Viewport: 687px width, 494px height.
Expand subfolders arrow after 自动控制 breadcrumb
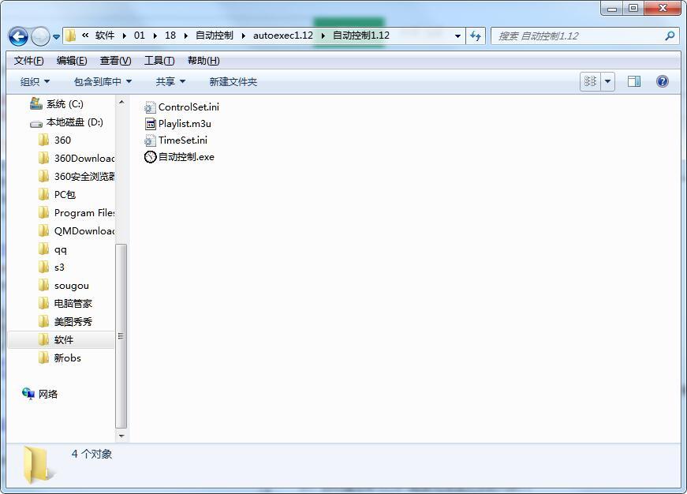coord(244,36)
